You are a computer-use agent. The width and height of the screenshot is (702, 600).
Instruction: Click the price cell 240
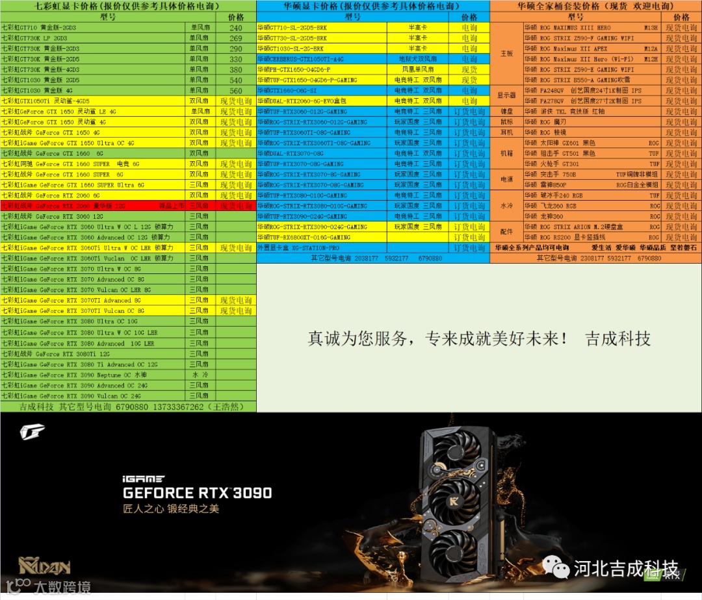tap(236, 28)
